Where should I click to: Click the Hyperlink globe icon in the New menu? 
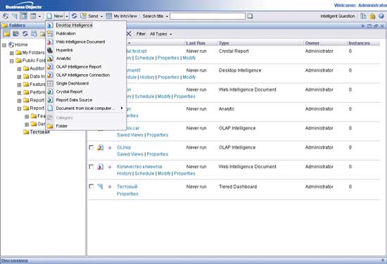(50, 50)
